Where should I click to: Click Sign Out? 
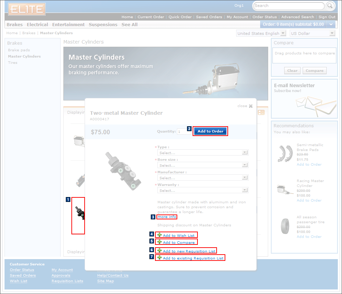click(x=327, y=17)
